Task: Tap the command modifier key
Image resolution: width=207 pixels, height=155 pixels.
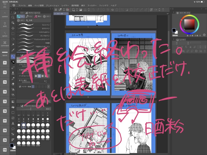Action: [5, 44]
